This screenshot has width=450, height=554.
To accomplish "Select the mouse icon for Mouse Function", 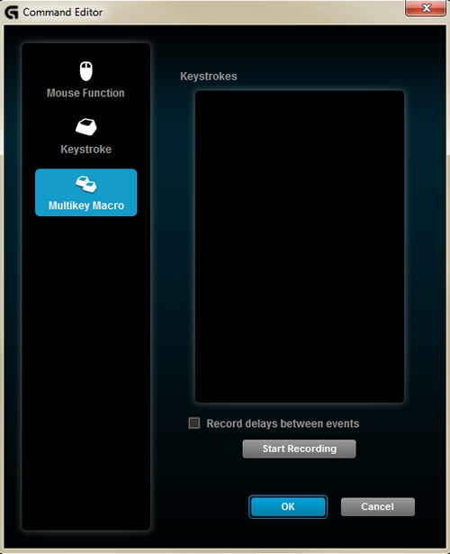I will click(x=85, y=71).
